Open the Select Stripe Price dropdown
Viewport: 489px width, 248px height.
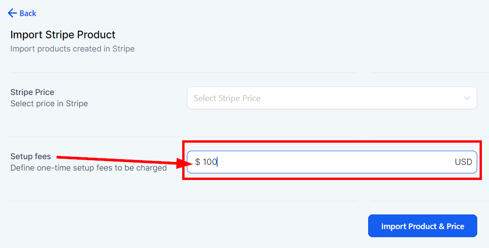coord(331,98)
